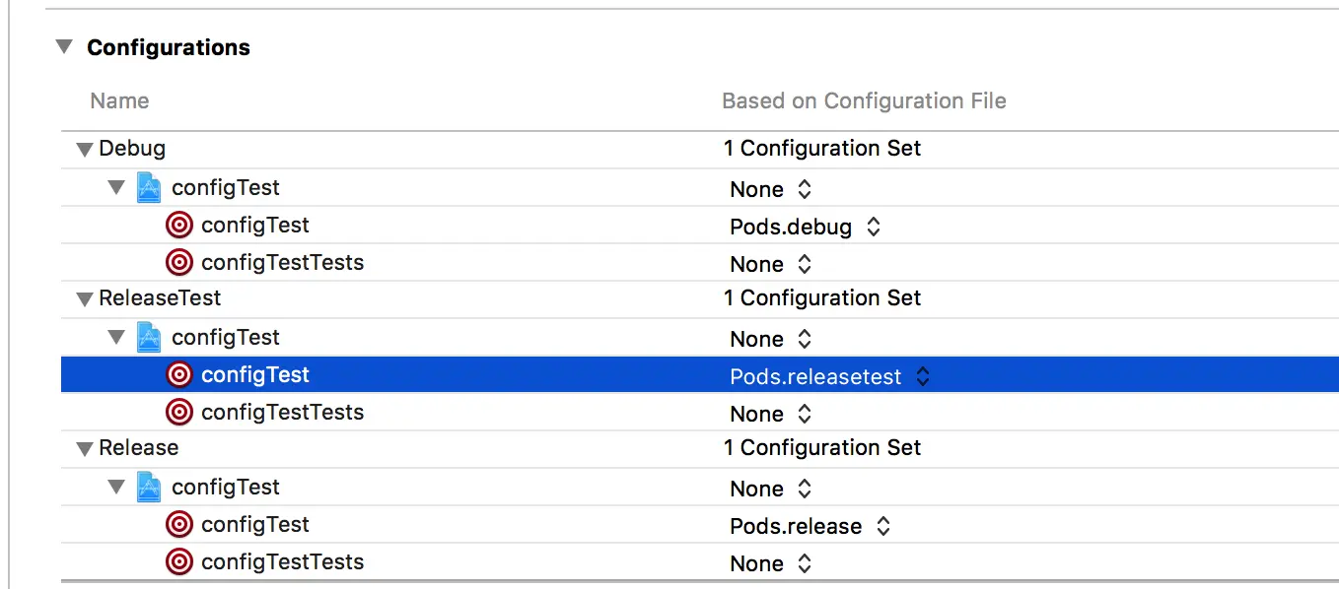Screen dimensions: 1339x589
Task: Click the configTestTests target icon under Release
Action: (178, 562)
